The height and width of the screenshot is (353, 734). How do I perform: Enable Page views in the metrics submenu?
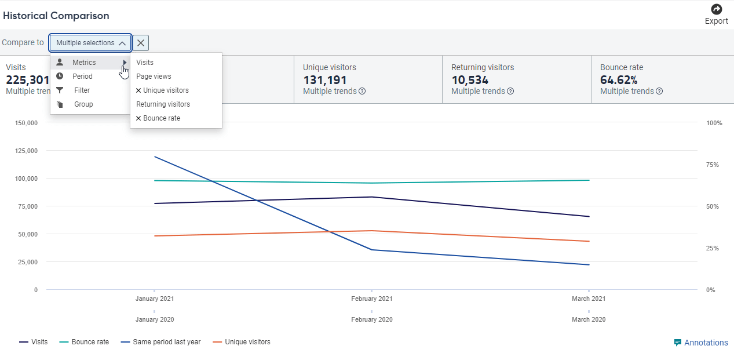click(154, 77)
